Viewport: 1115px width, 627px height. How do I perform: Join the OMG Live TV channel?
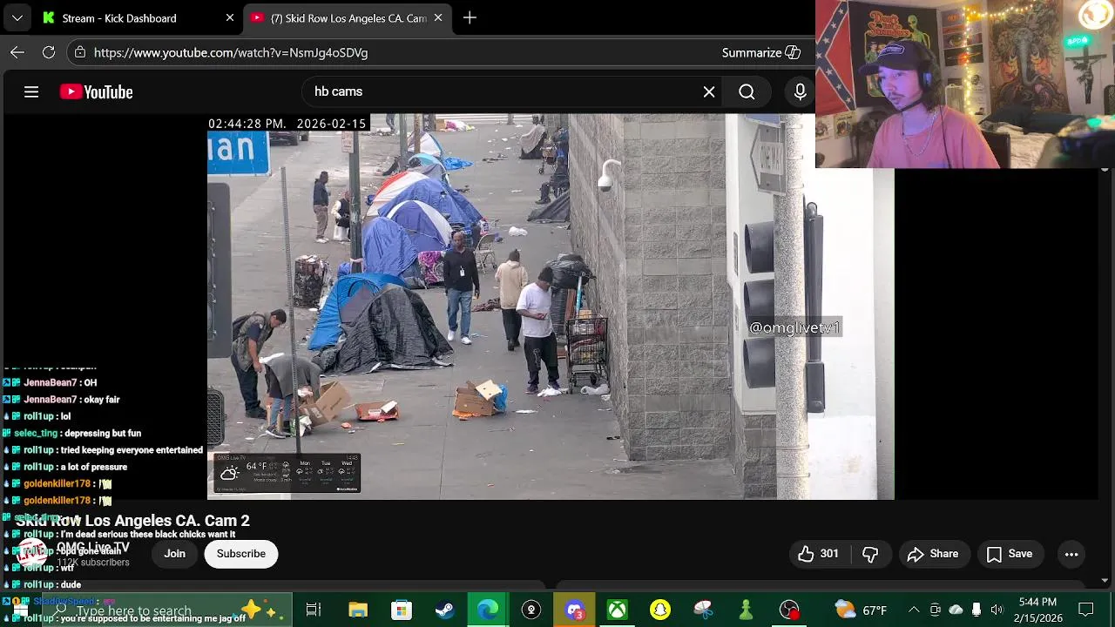pos(175,554)
